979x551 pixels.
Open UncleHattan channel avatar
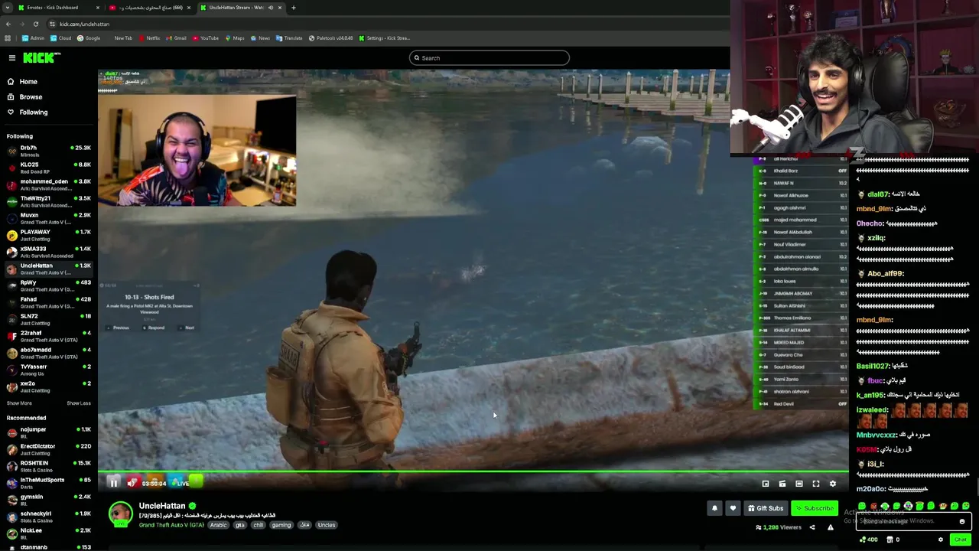point(120,514)
